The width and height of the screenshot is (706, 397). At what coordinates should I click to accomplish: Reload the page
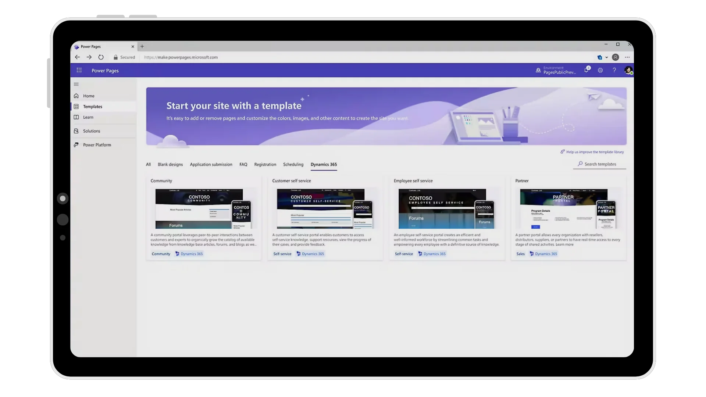tap(101, 57)
